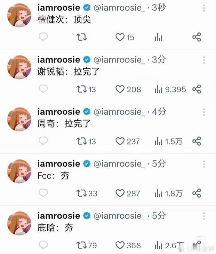Open the tweet text 谢锐韬：拉完了
This screenshot has width=216, height=254.
tap(68, 72)
